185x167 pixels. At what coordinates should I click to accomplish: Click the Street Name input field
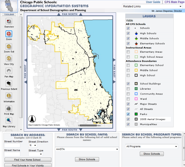click(x=12, y=154)
